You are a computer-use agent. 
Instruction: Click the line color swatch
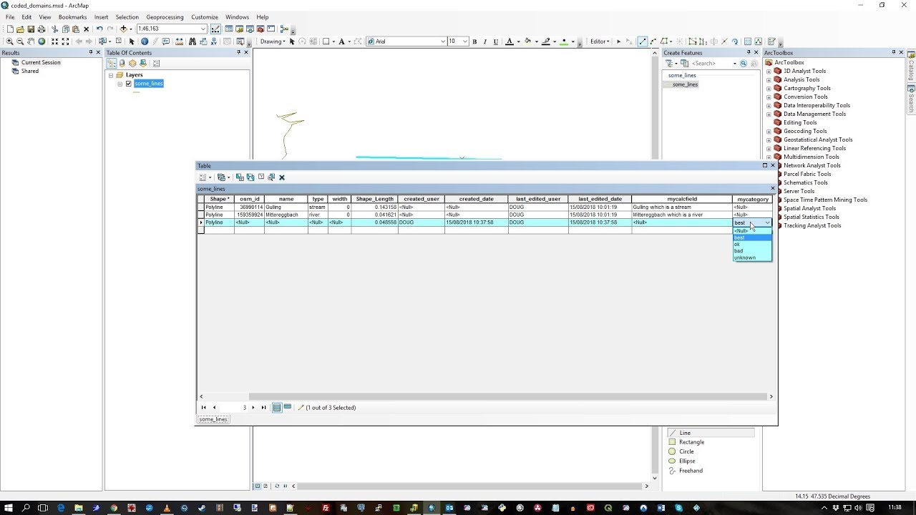pos(545,41)
